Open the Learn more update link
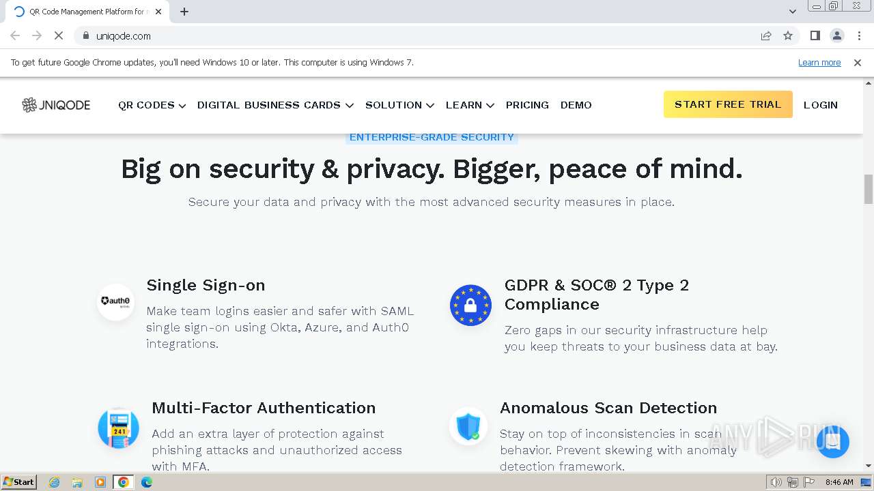Viewport: 874px width, 491px height. tap(819, 63)
